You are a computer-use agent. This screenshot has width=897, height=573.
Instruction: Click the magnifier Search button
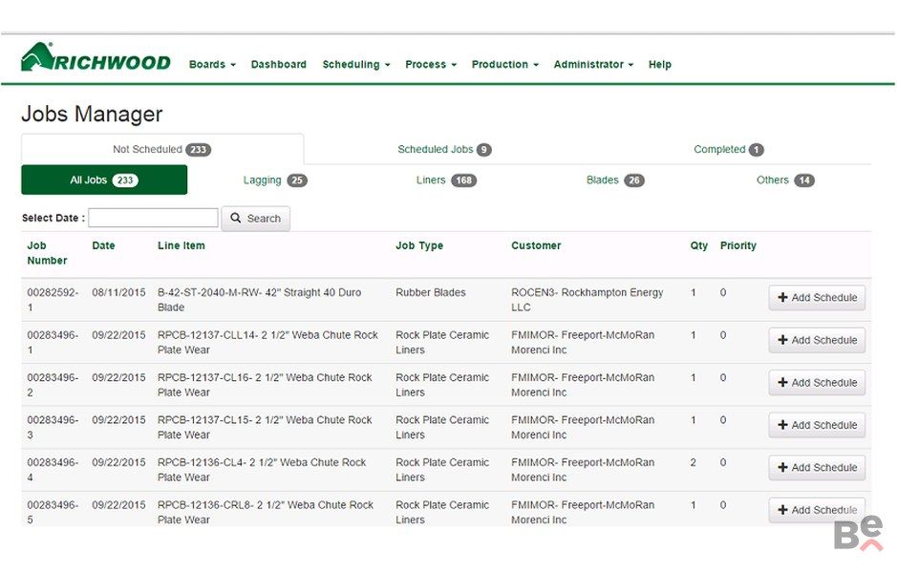pyautogui.click(x=256, y=219)
